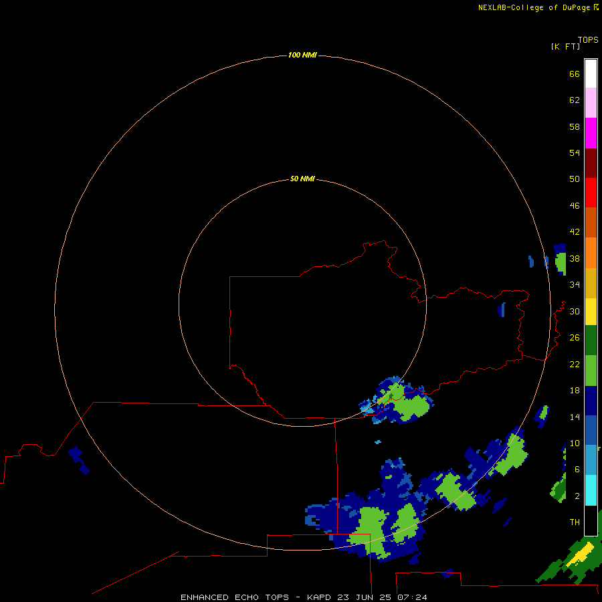
Task: Click the bright red 50 K FT swatch
Action: click(x=591, y=193)
